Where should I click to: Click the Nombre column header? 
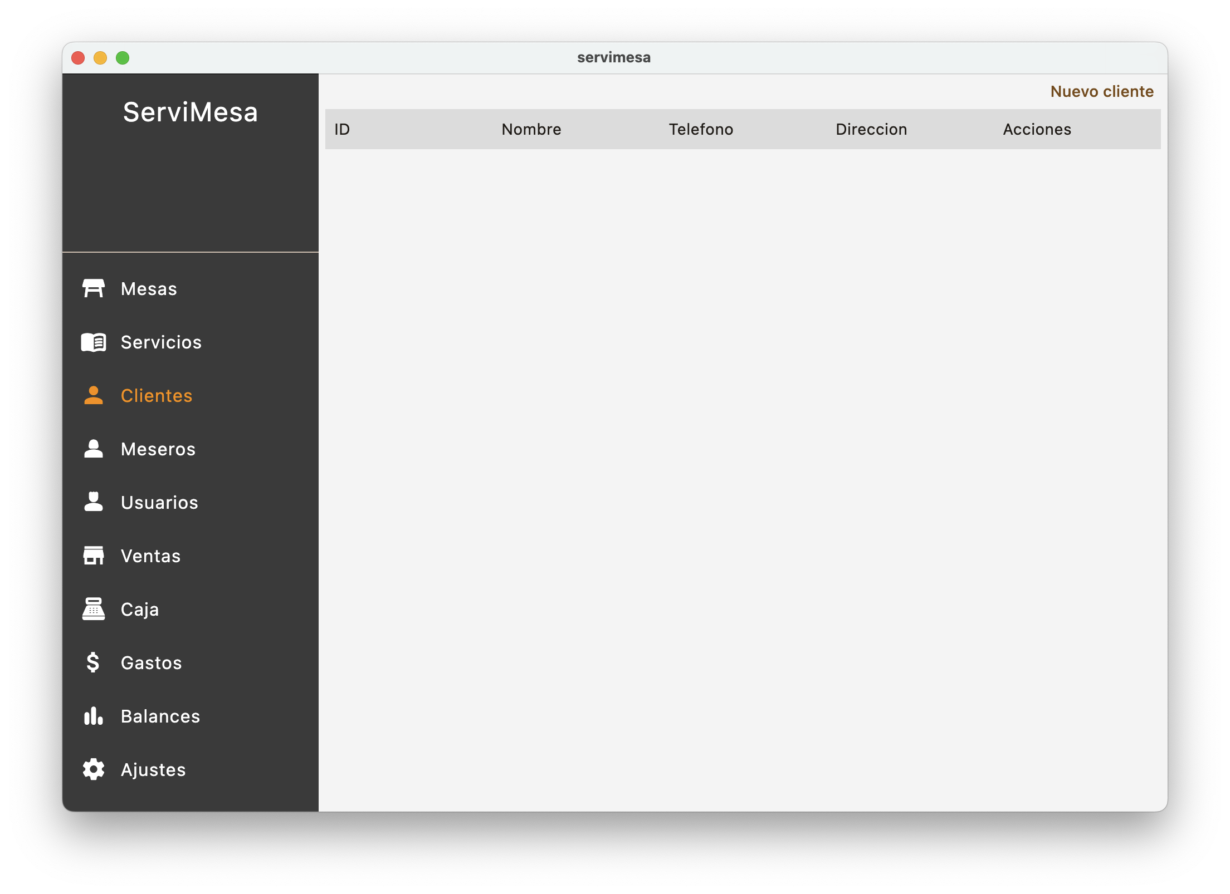point(531,129)
